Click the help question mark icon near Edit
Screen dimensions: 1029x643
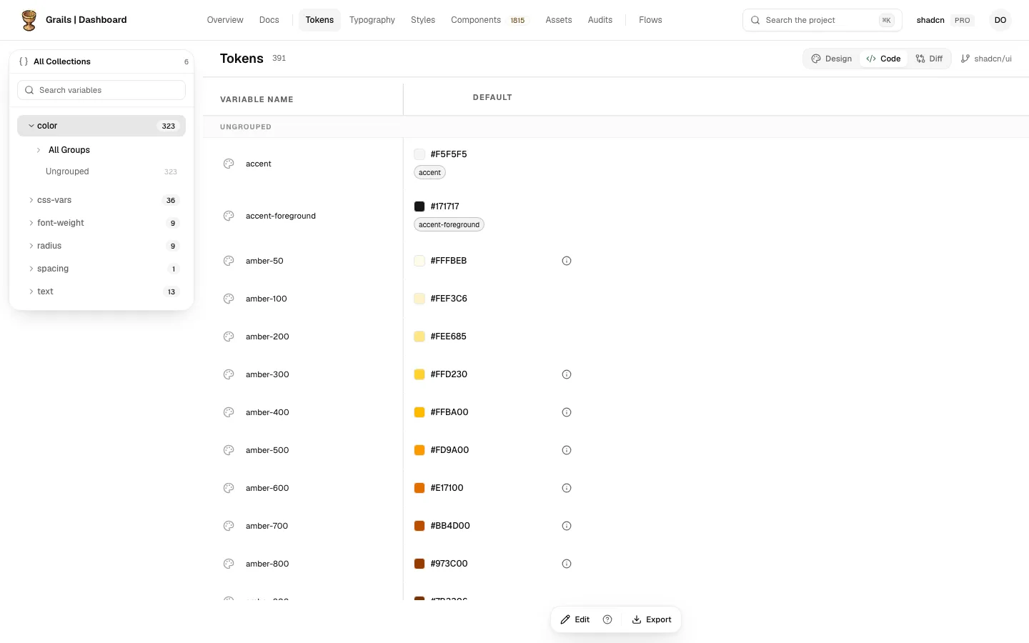coord(607,619)
